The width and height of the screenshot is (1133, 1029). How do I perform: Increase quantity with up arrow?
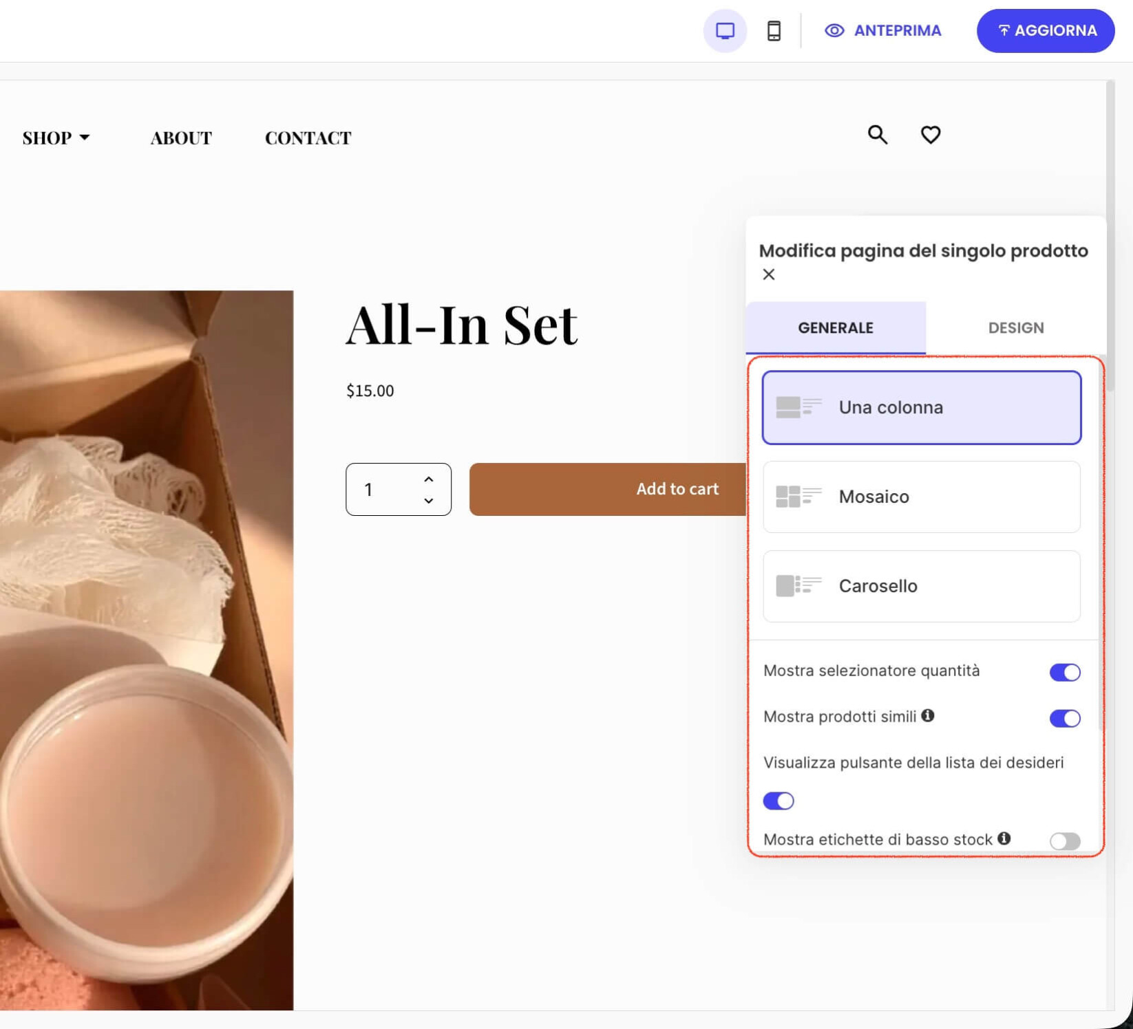pyautogui.click(x=429, y=479)
